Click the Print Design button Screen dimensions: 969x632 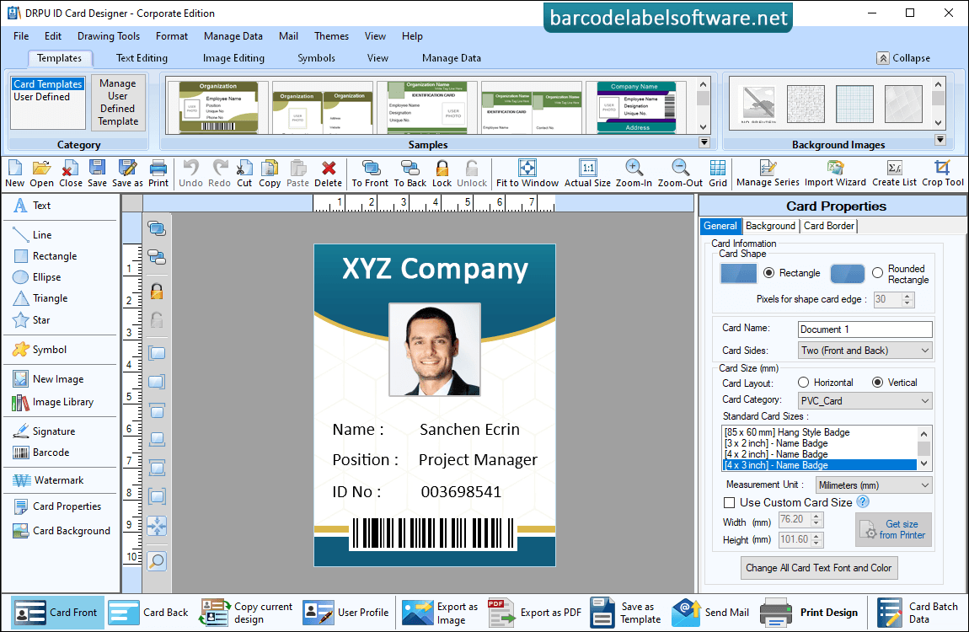tap(810, 613)
